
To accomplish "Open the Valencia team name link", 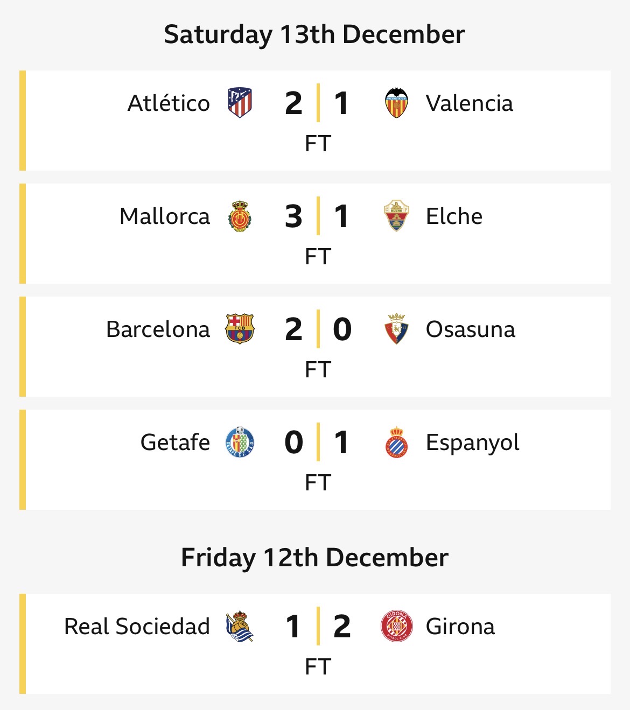I will tap(469, 103).
